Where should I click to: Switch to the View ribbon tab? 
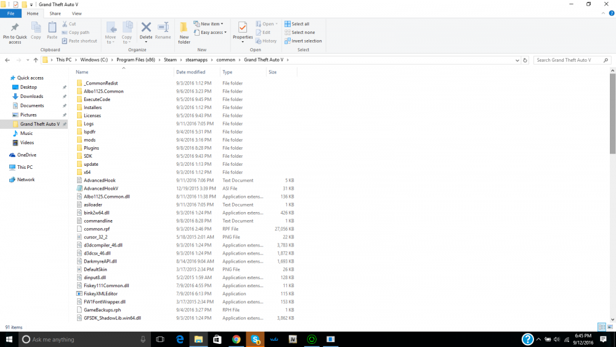pos(76,14)
